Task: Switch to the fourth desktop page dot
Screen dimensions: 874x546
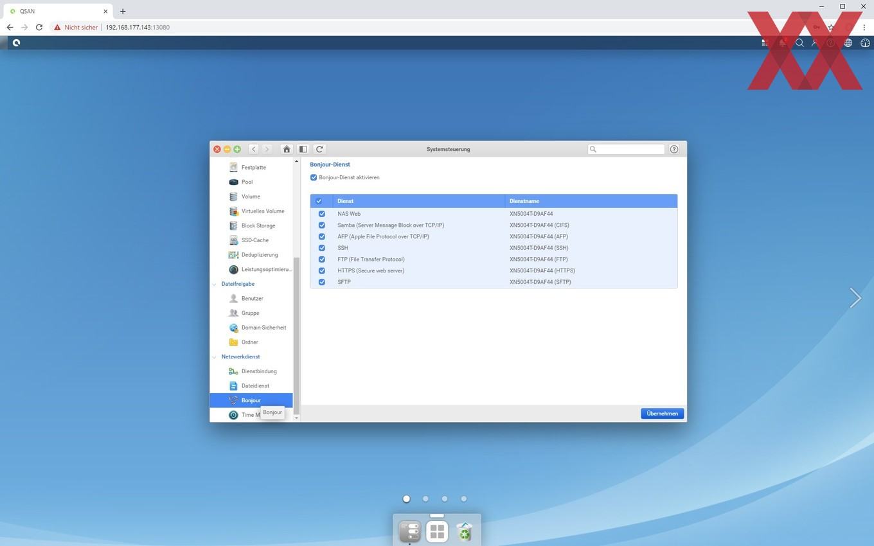Action: pyautogui.click(x=463, y=498)
